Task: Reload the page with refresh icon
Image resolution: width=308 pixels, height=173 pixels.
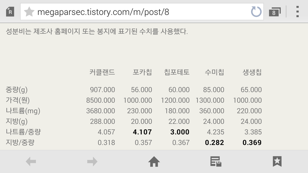Action: click(256, 12)
